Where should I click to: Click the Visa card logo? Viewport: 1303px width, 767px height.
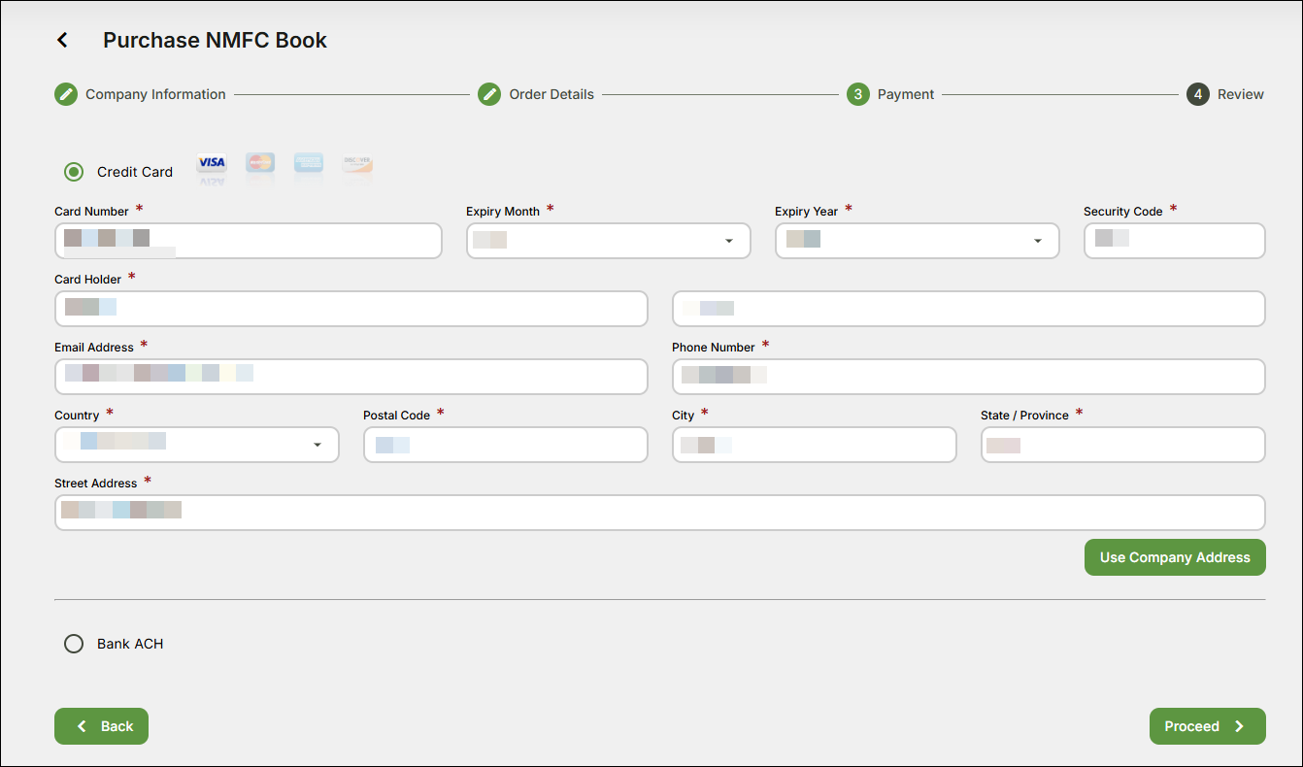pyautogui.click(x=211, y=163)
